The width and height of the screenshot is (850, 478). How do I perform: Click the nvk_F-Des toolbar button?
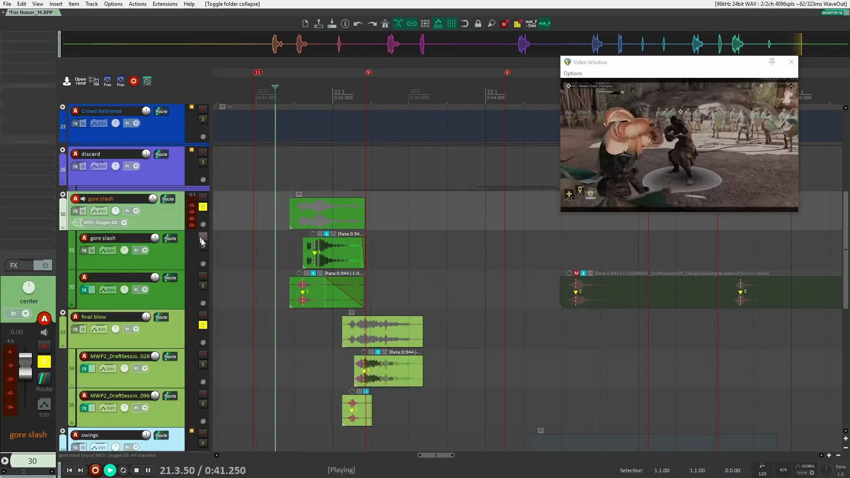531,24
